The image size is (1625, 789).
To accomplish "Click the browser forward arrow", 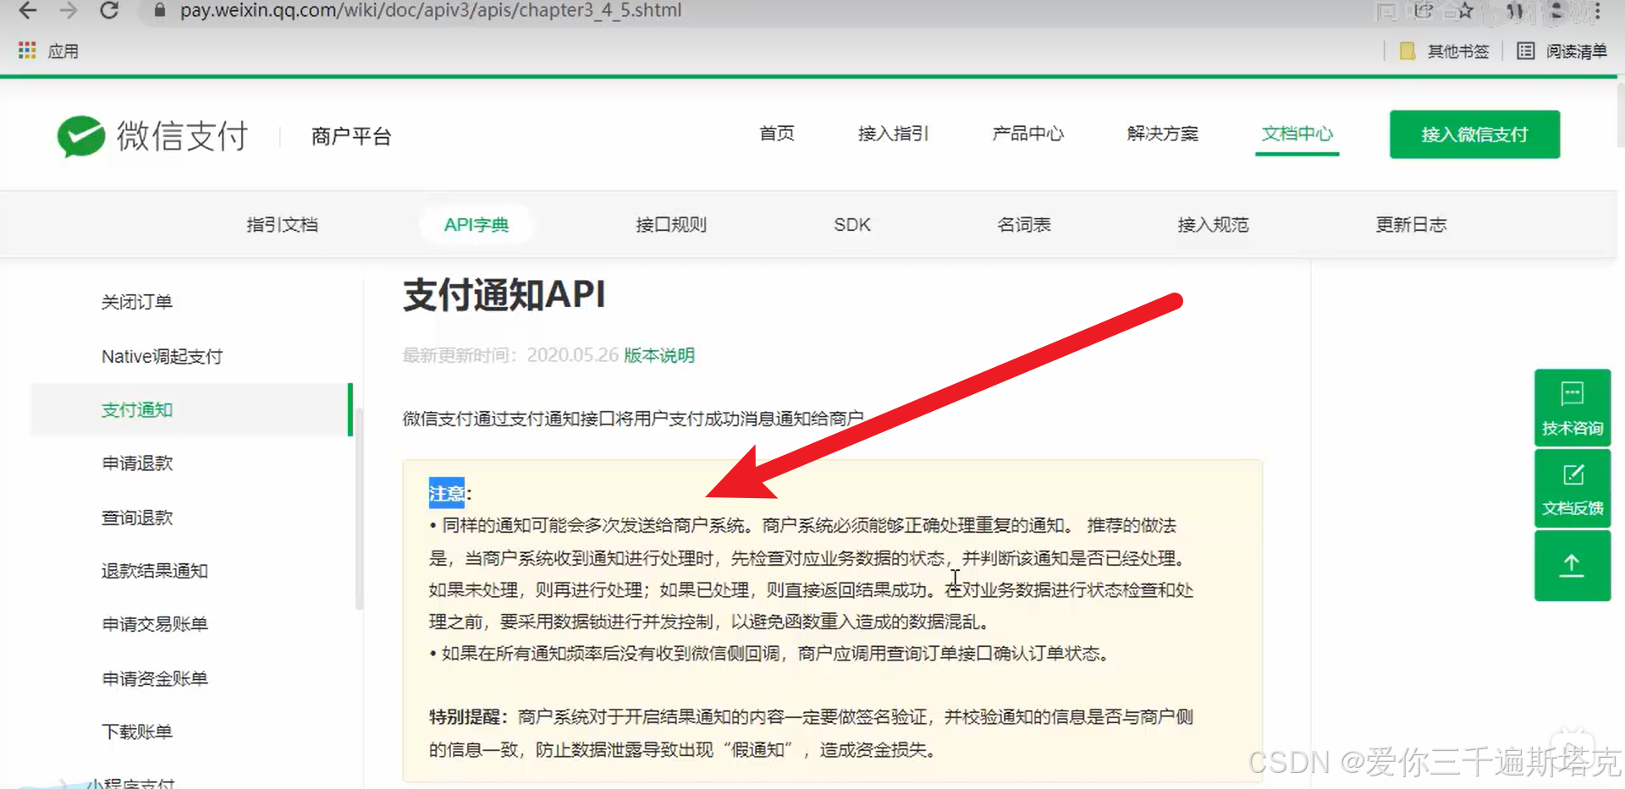I will point(69,11).
